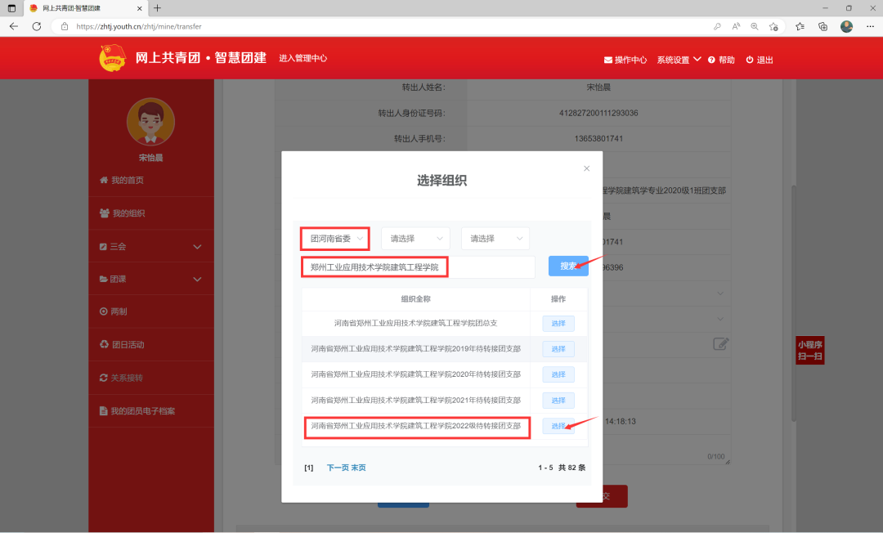Open the 团河南省委 organization dropdown
The height and width of the screenshot is (533, 883).
(x=335, y=239)
